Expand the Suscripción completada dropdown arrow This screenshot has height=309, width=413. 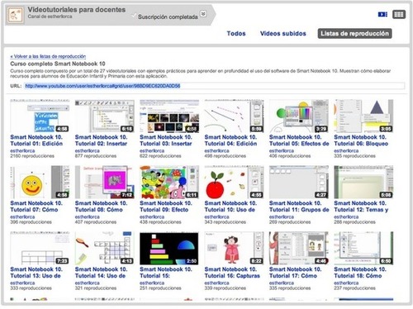[x=203, y=13]
